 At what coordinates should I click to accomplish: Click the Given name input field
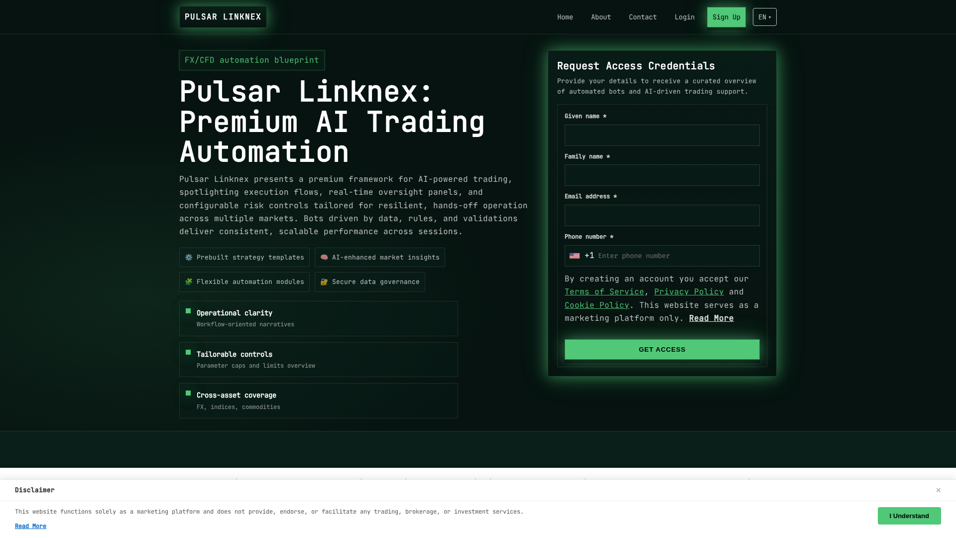tap(662, 135)
